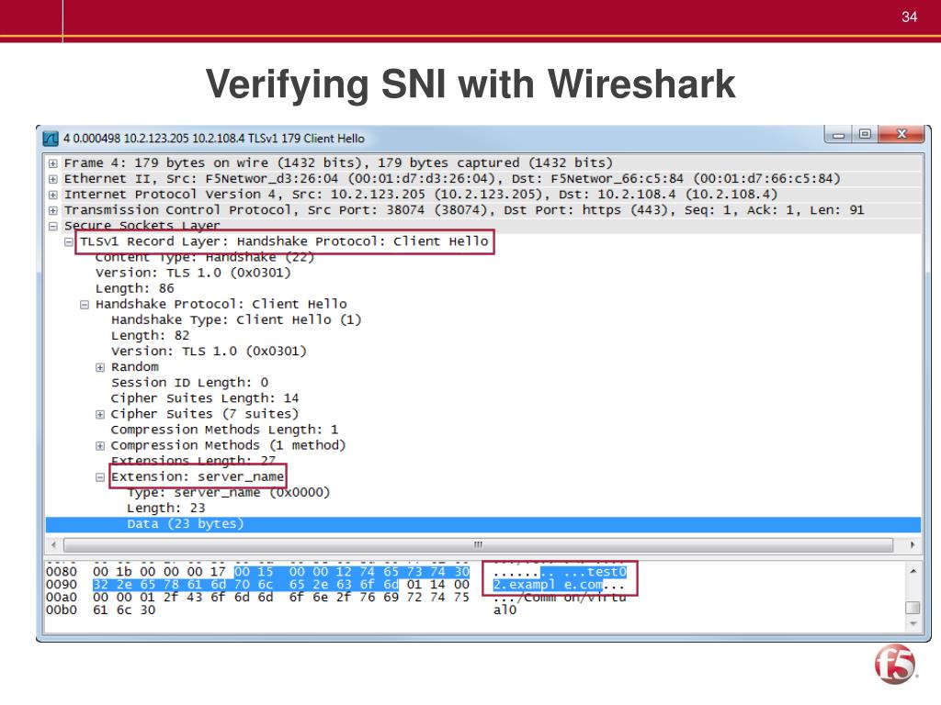Click hex offset 0090 row
Viewport: 941px width, 705px height.
coord(62,585)
